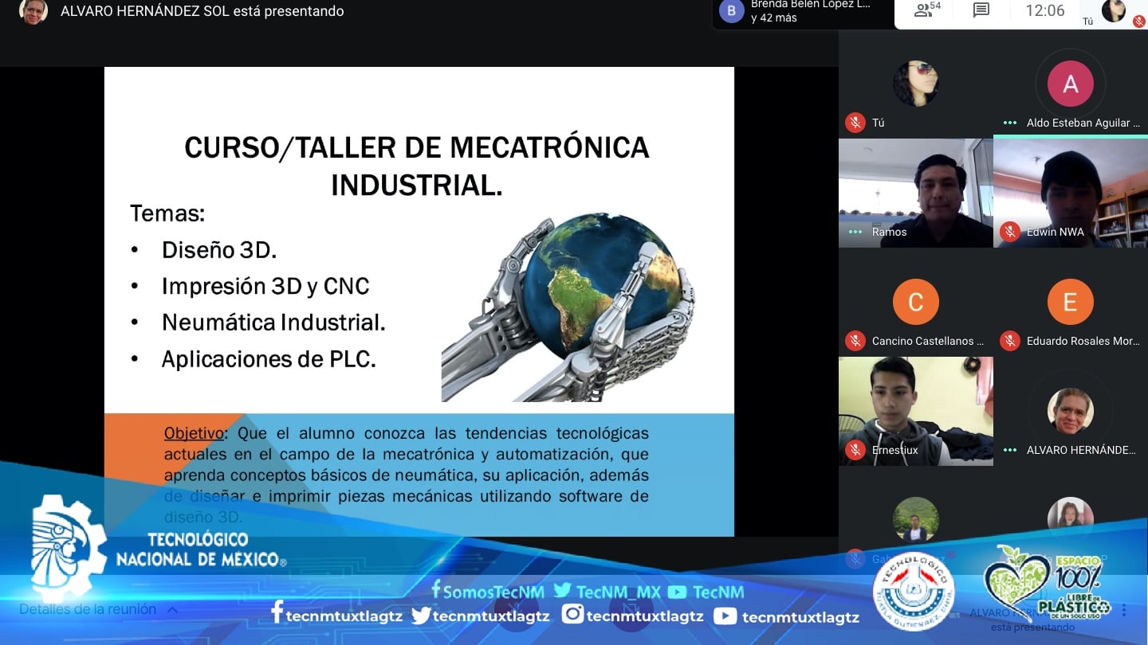
Task: Click the muted mic badge on top-right Tú avatar
Action: [x=1139, y=21]
